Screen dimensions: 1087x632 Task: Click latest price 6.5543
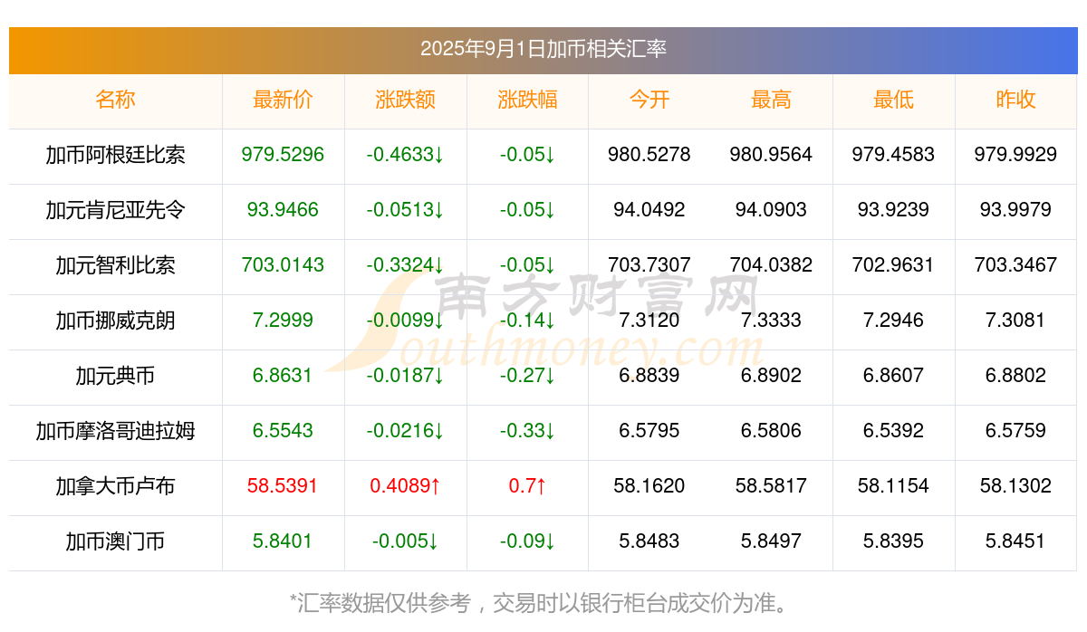[x=283, y=431]
